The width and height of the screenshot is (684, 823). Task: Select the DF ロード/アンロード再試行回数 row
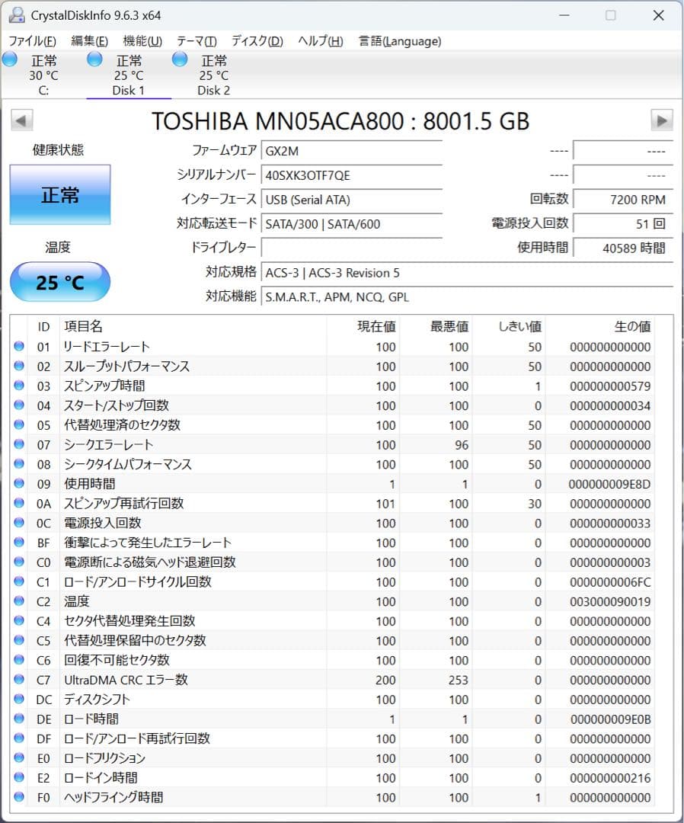(333, 738)
